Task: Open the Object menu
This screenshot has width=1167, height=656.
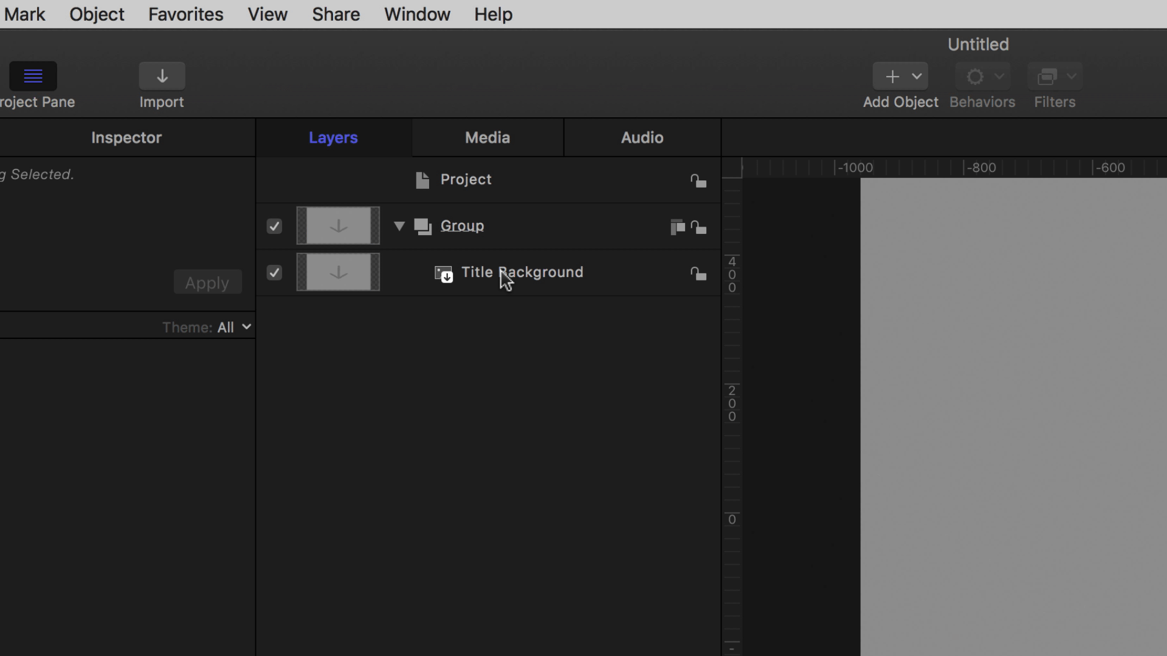Action: (97, 14)
